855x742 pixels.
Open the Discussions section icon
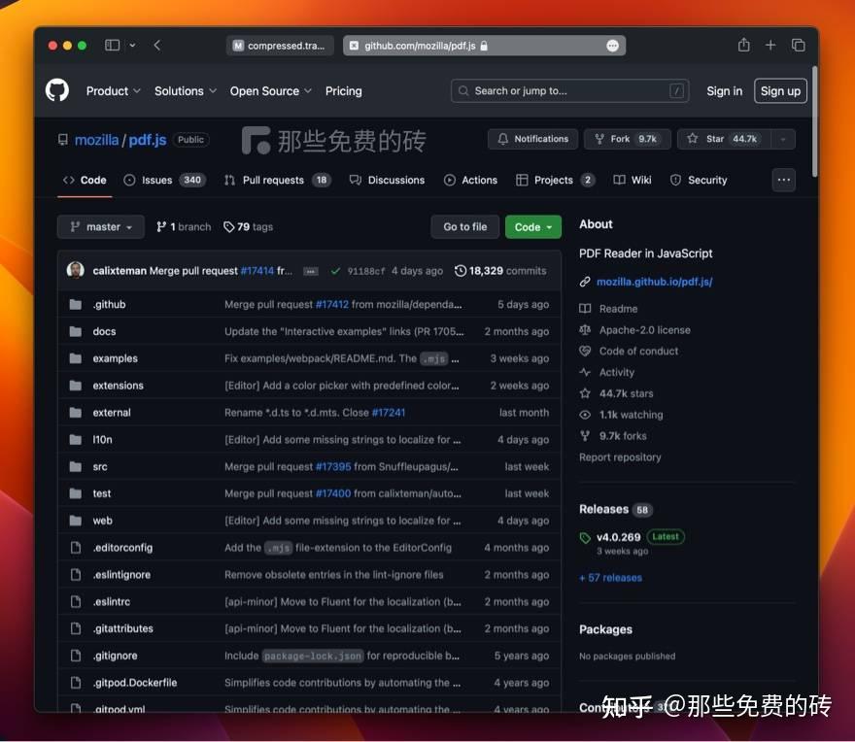coord(354,180)
